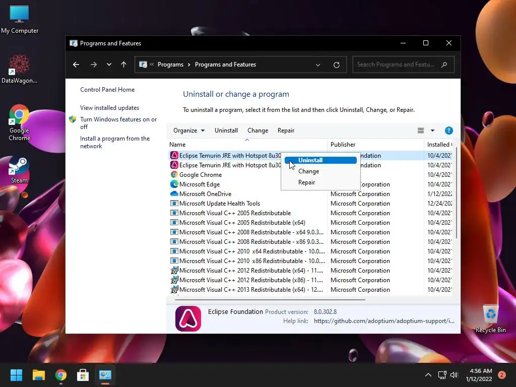Image resolution: width=516 pixels, height=387 pixels.
Task: Choose Repair from the context menu
Action: 320,182
